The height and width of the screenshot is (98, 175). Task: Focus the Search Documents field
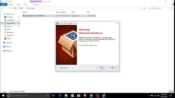pos(160,8)
